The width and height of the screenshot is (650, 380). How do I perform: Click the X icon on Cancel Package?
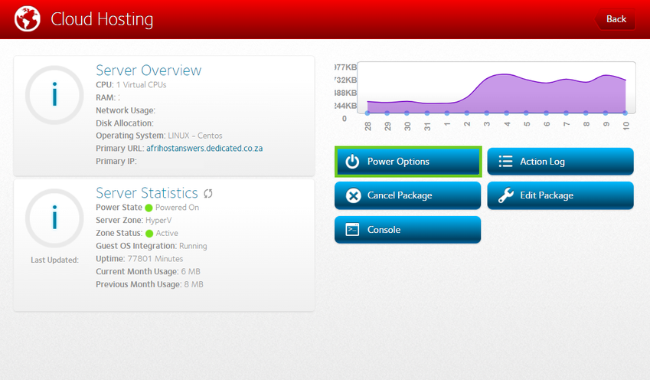tap(352, 195)
